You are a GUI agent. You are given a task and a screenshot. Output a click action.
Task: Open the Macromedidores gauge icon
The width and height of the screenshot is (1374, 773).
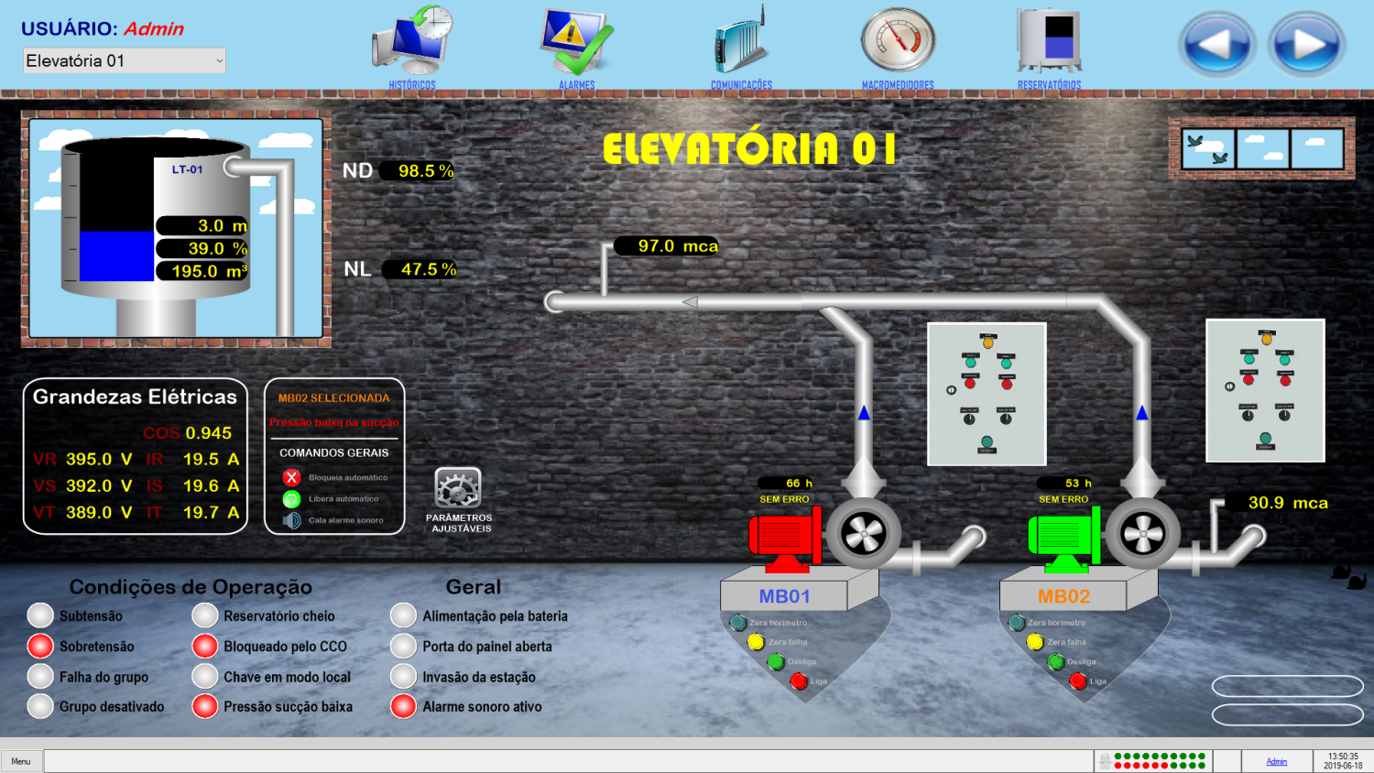click(x=898, y=42)
